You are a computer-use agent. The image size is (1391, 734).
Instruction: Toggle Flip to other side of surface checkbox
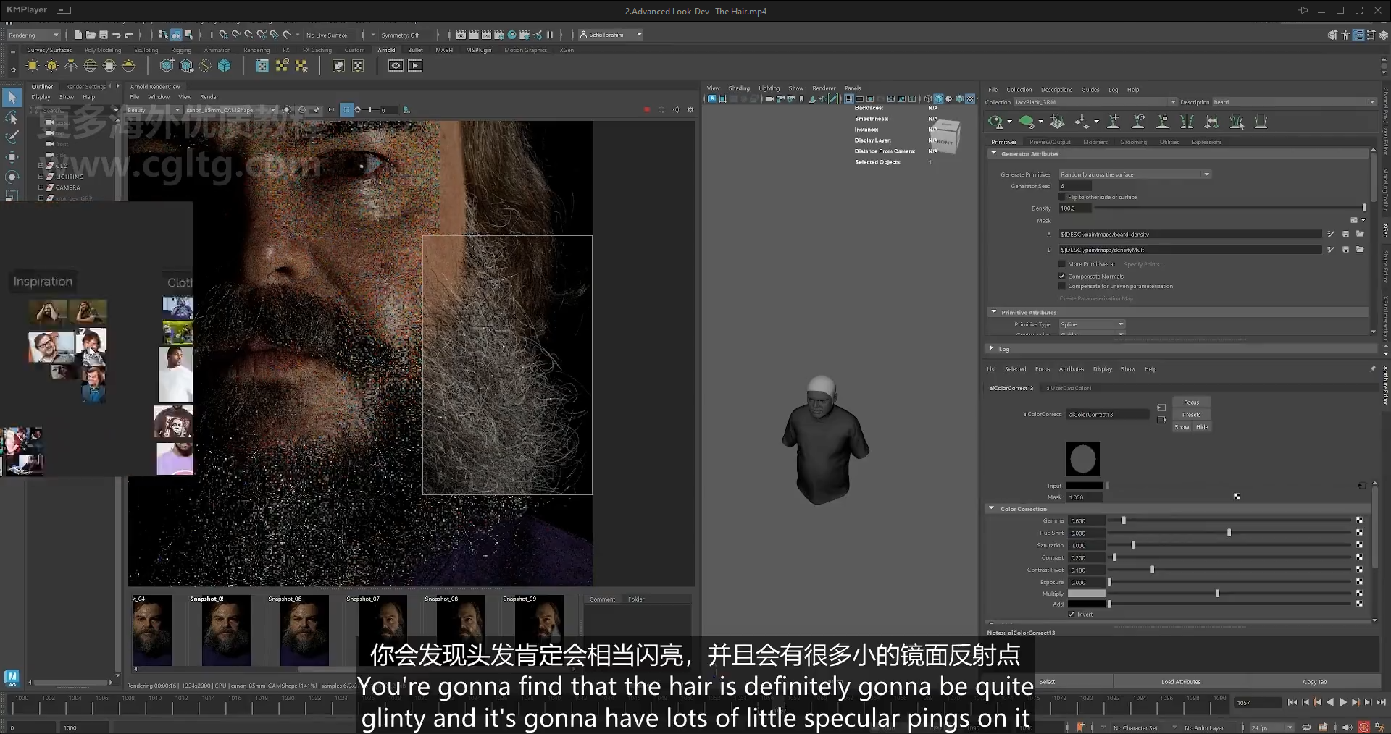[x=1062, y=197]
